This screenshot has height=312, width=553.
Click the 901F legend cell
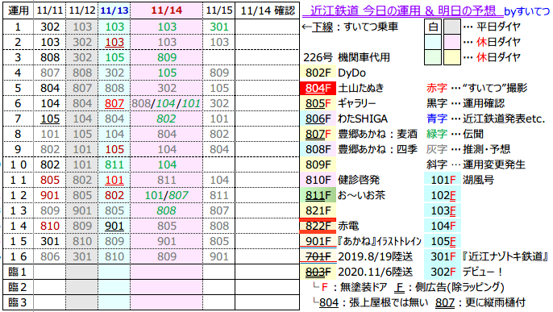tap(318, 241)
